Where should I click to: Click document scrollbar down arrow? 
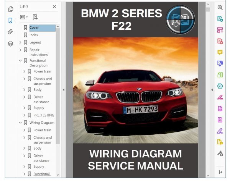click(x=208, y=176)
